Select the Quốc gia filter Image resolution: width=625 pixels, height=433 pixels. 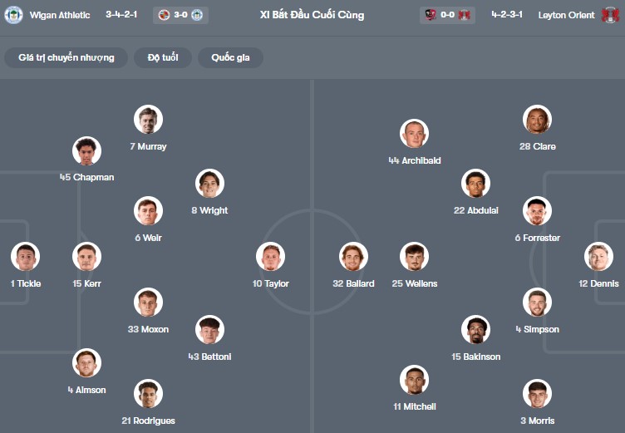point(230,57)
